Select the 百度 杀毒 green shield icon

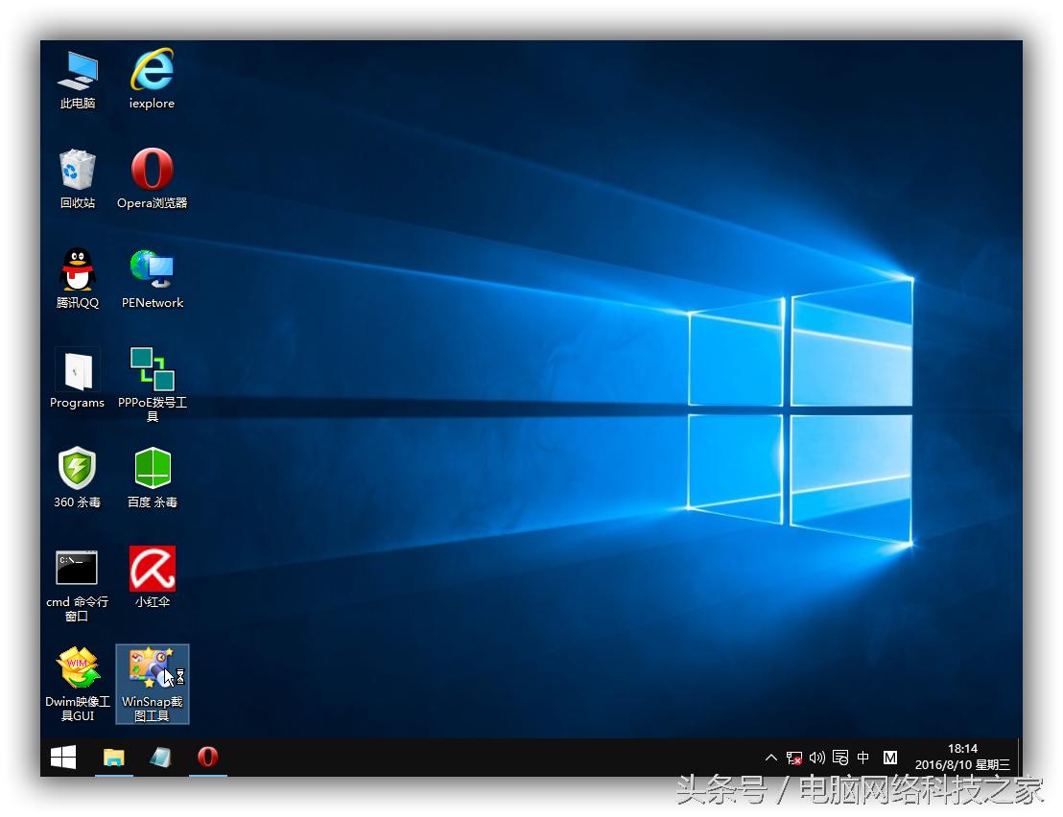(152, 470)
